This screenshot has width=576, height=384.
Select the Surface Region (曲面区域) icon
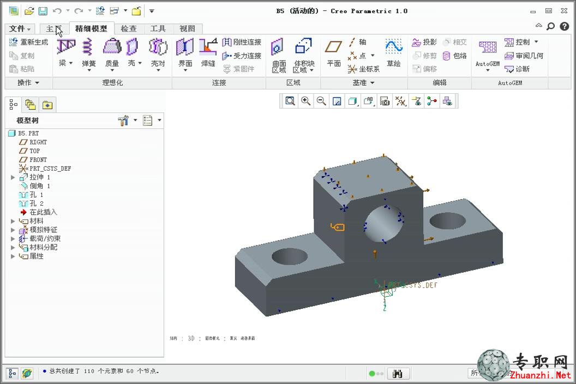[x=277, y=47]
